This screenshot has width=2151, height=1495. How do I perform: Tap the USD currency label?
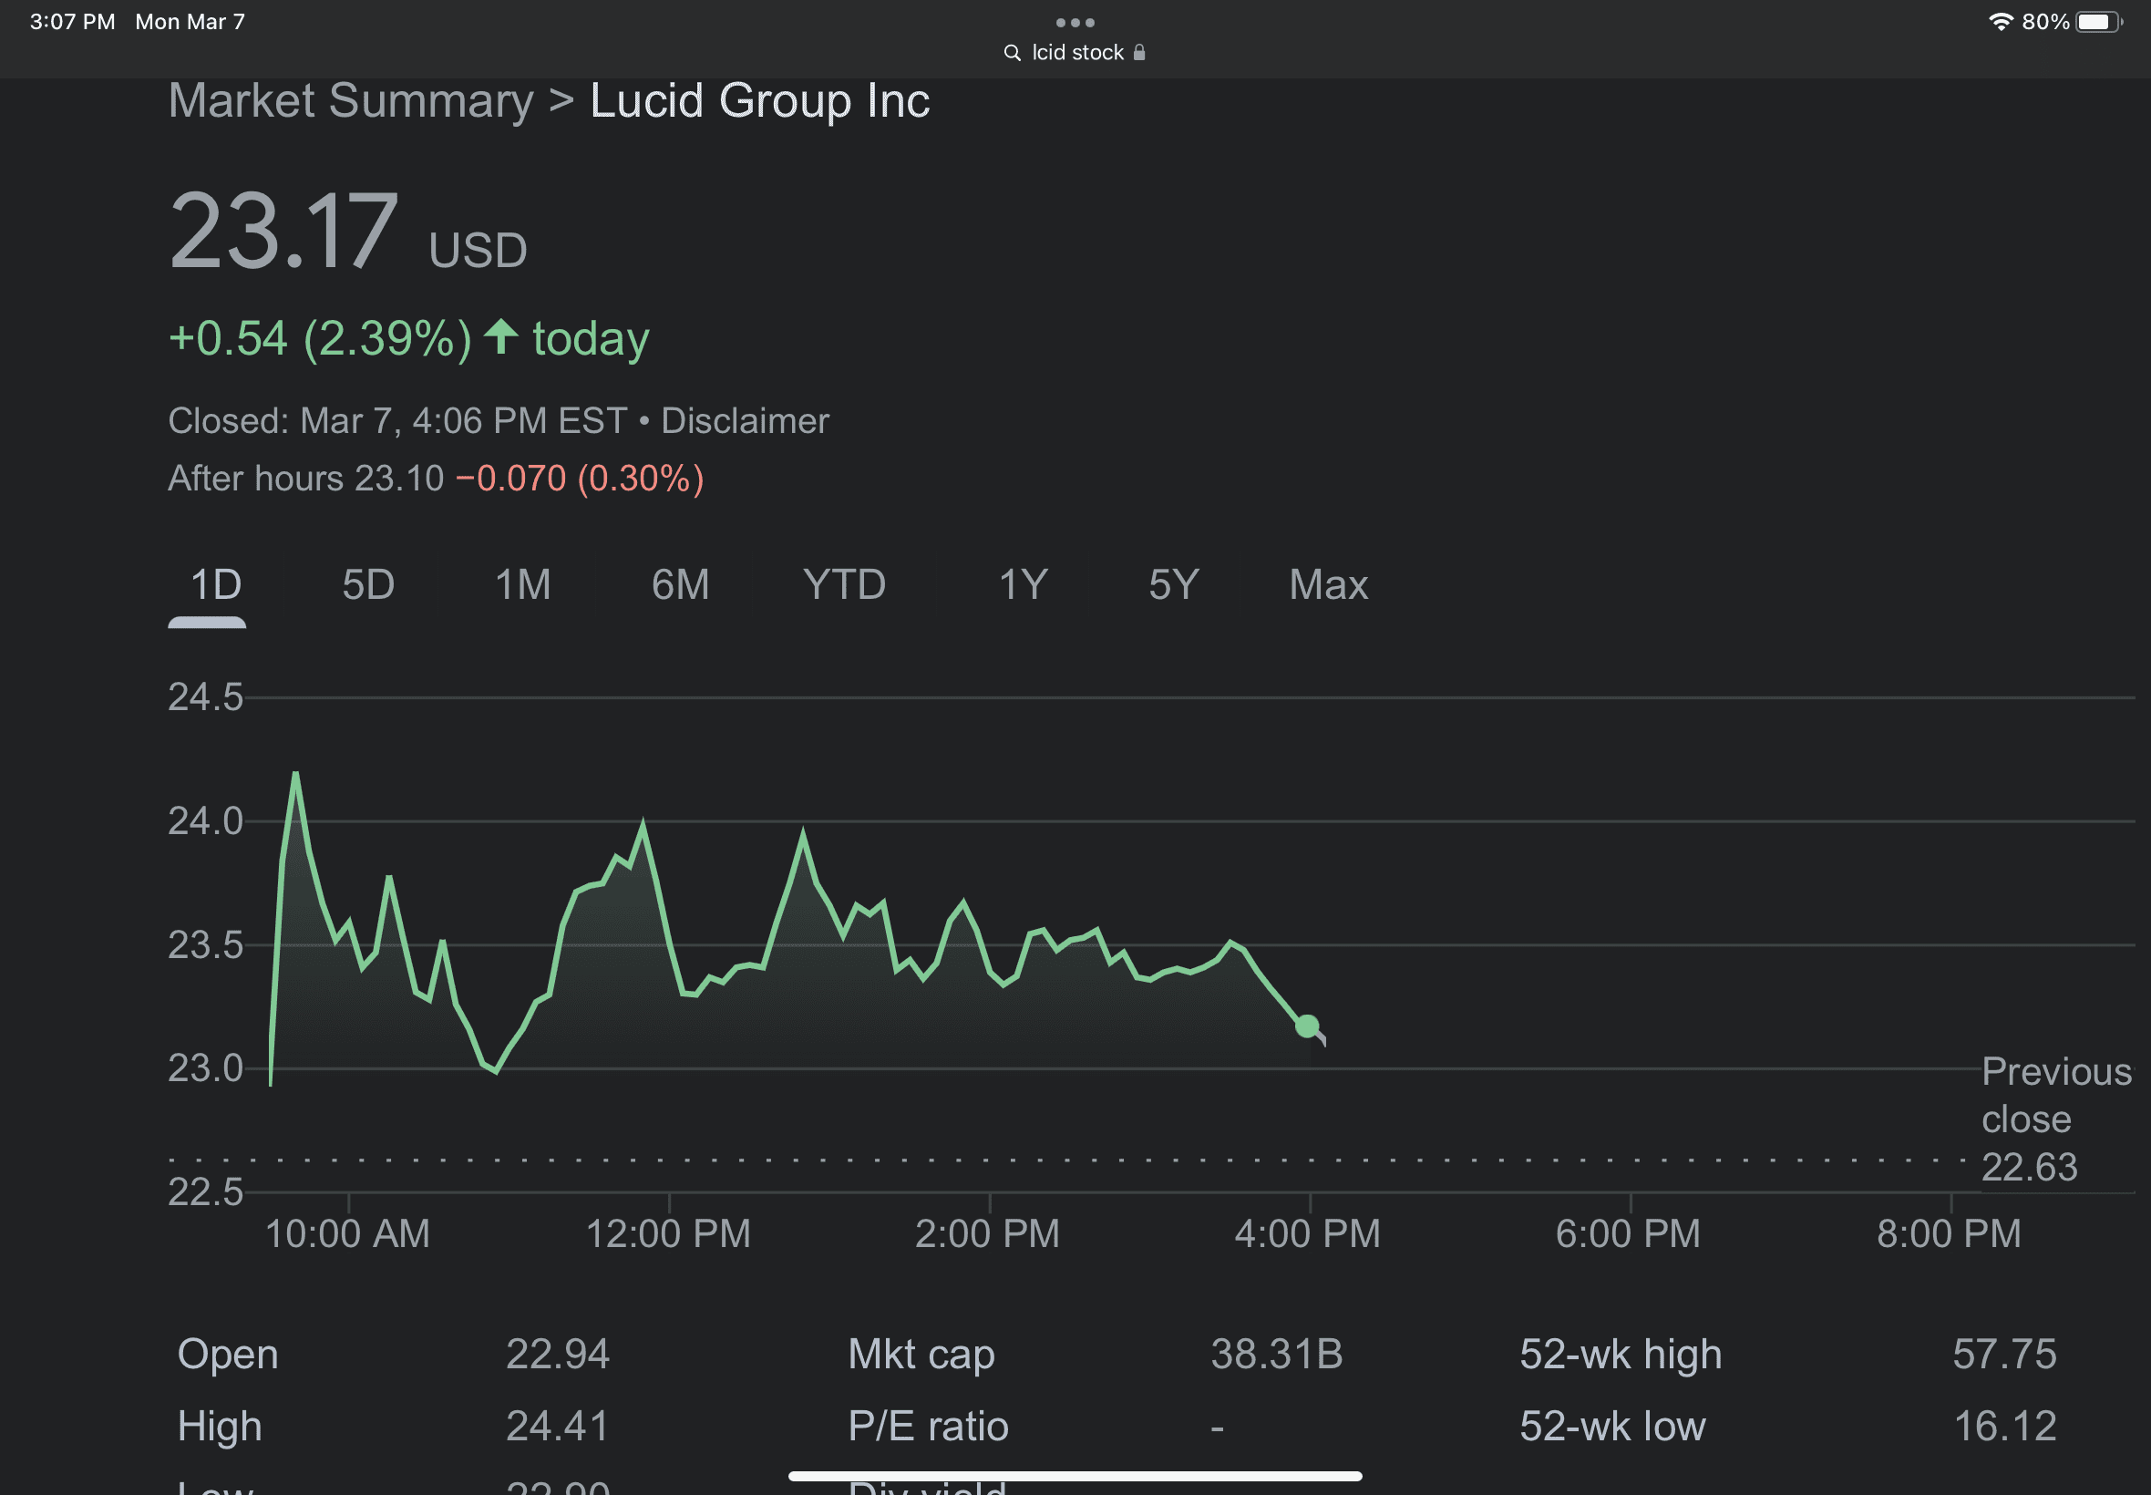pyautogui.click(x=478, y=251)
